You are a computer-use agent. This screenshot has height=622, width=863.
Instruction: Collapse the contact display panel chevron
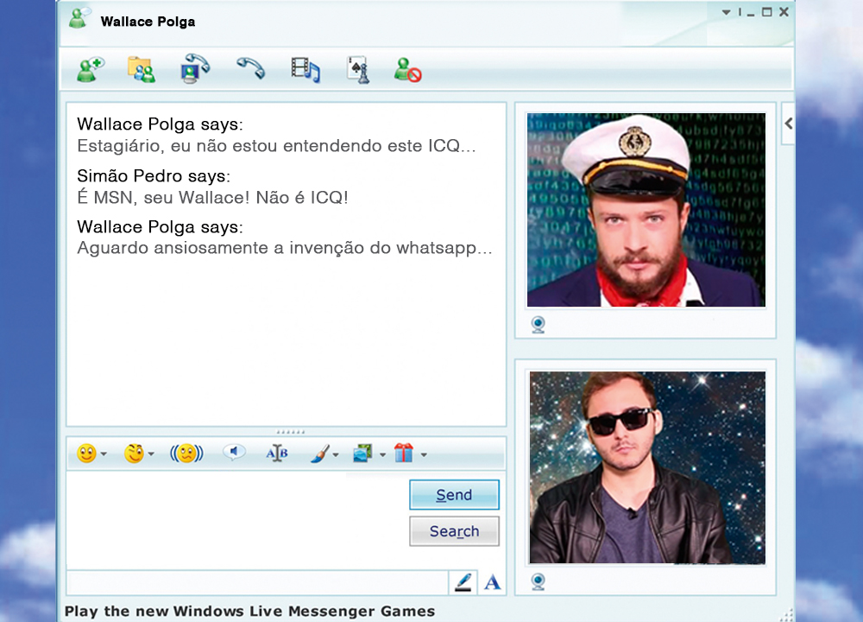pyautogui.click(x=787, y=124)
